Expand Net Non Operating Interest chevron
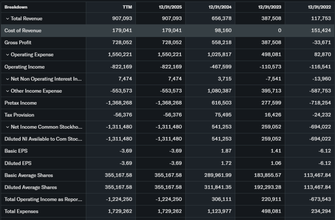 click(x=7, y=79)
